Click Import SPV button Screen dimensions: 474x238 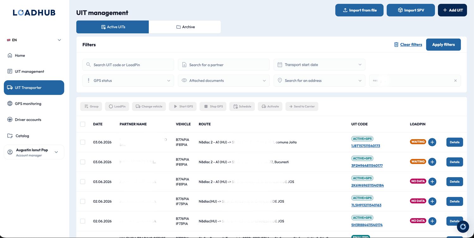pos(411,10)
